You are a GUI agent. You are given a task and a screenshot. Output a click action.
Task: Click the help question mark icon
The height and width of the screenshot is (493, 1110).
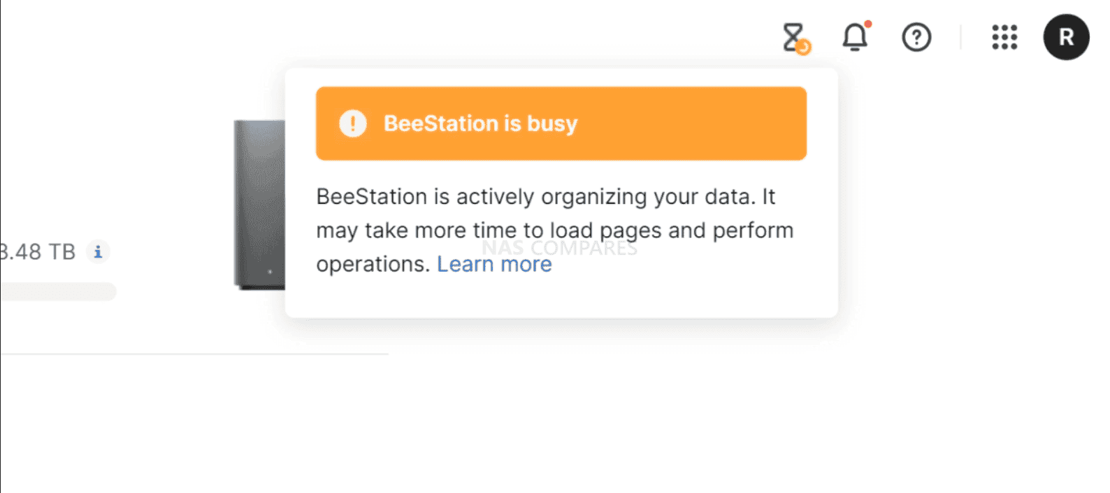click(x=916, y=38)
